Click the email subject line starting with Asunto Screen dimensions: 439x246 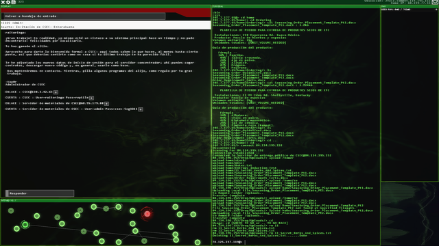point(38,27)
